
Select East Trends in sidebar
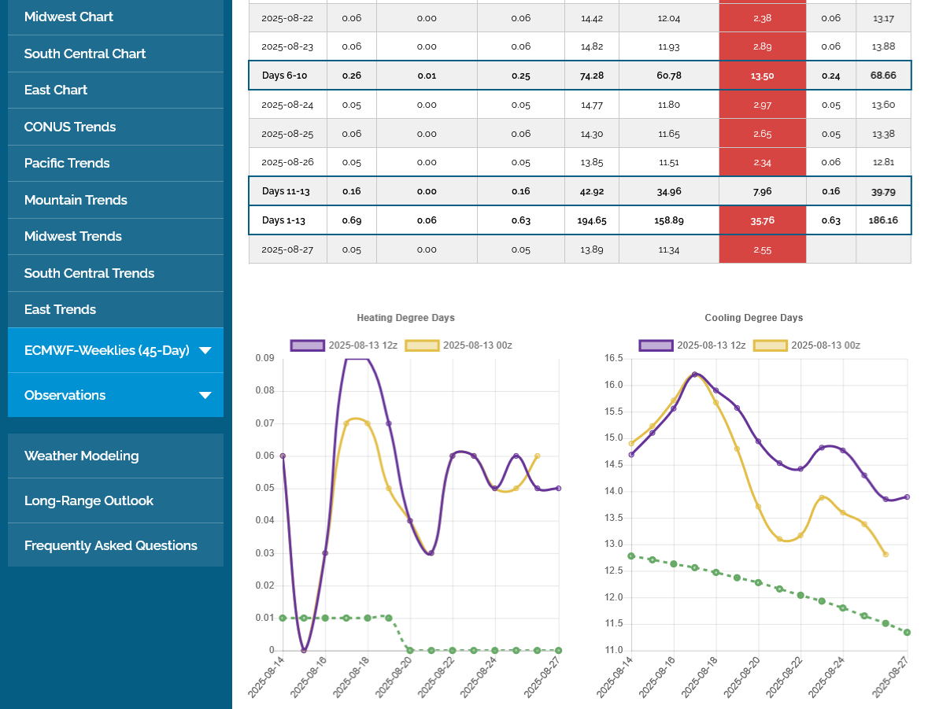(60, 309)
